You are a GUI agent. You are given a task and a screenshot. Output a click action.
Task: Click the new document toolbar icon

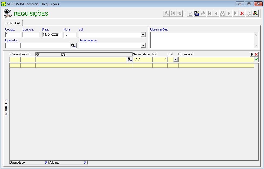pyautogui.click(x=190, y=13)
